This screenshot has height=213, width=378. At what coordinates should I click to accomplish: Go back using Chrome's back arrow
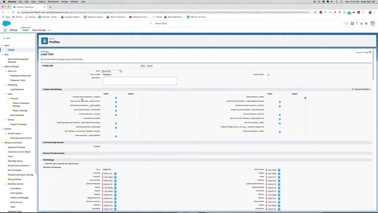3,12
